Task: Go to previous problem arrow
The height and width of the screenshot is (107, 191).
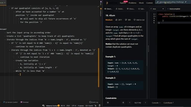Action: coord(130,103)
